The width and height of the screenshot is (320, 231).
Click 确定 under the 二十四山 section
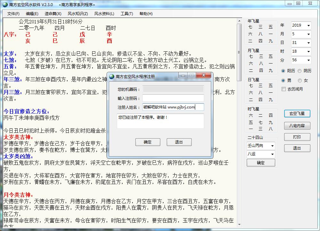pos(261,163)
